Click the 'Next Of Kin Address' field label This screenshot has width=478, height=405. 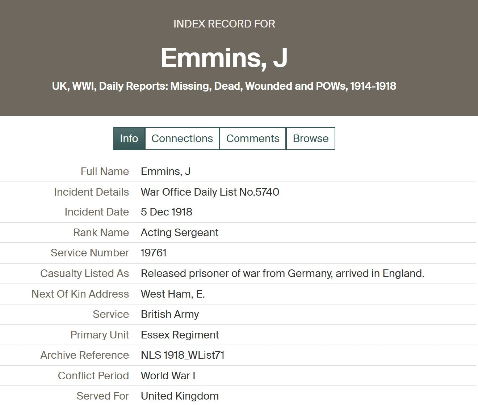pyautogui.click(x=80, y=294)
